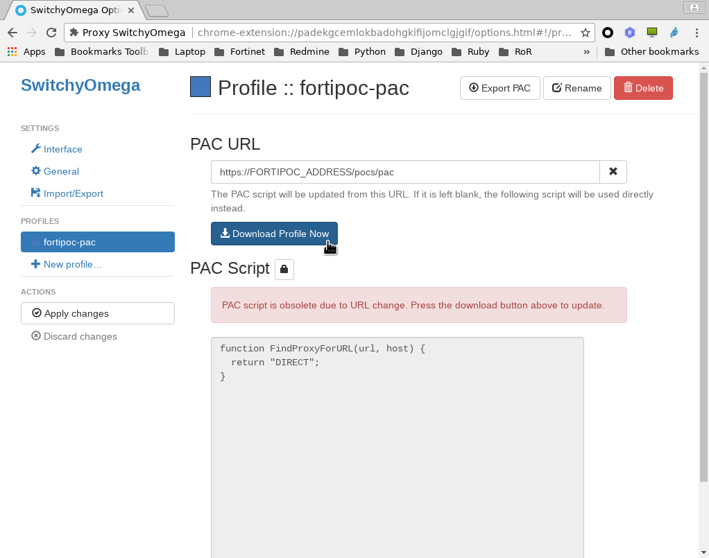Open the Import/Export settings page

coord(67,193)
